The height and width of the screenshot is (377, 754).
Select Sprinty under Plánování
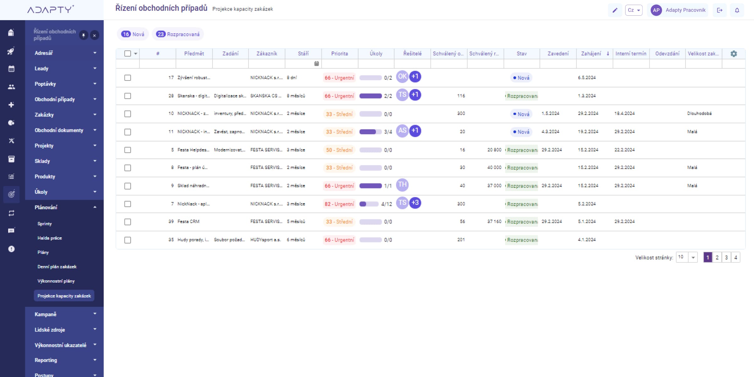45,224
